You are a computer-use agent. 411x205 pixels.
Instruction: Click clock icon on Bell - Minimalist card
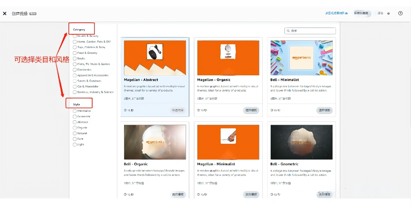[x=272, y=110]
